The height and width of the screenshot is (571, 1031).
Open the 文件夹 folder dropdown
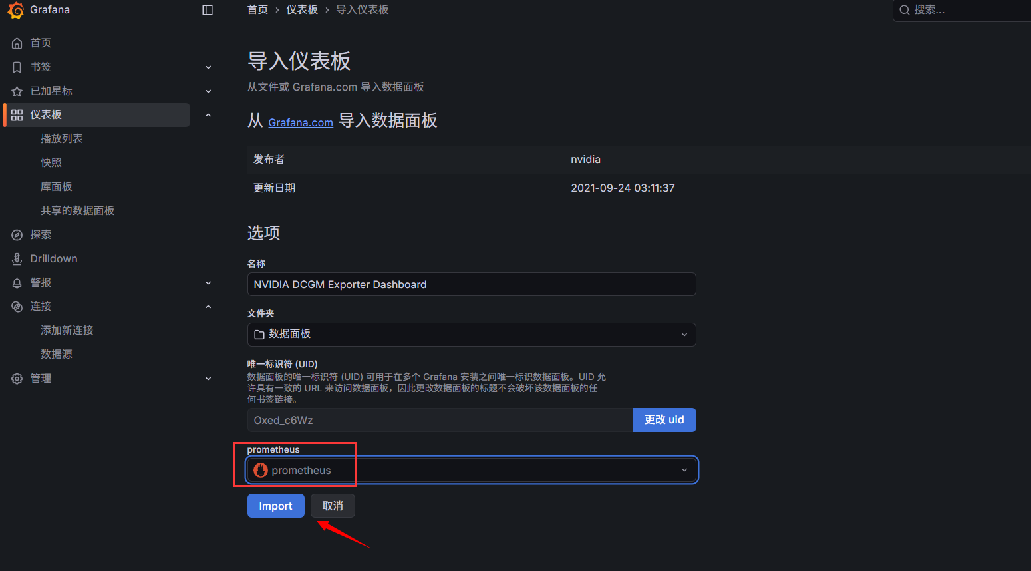click(x=471, y=335)
